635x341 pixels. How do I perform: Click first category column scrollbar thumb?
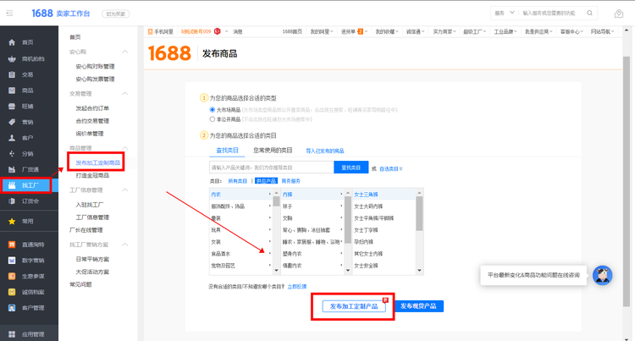point(276,201)
